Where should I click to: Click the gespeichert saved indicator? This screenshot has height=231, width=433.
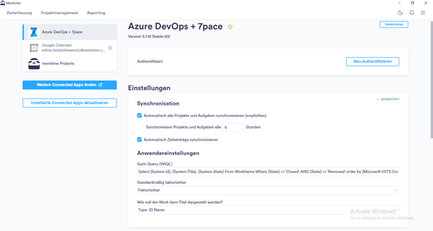(x=388, y=99)
